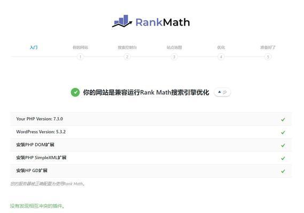The image size is (304, 213).
Task: Click the green 没有发现相互冲突的插件 message
Action: [x=37, y=206]
